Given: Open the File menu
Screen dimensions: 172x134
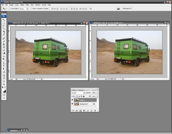Looking at the screenshot, I should point(2,5).
